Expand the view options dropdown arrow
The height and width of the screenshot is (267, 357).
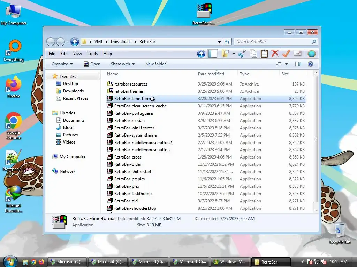tap(287, 64)
